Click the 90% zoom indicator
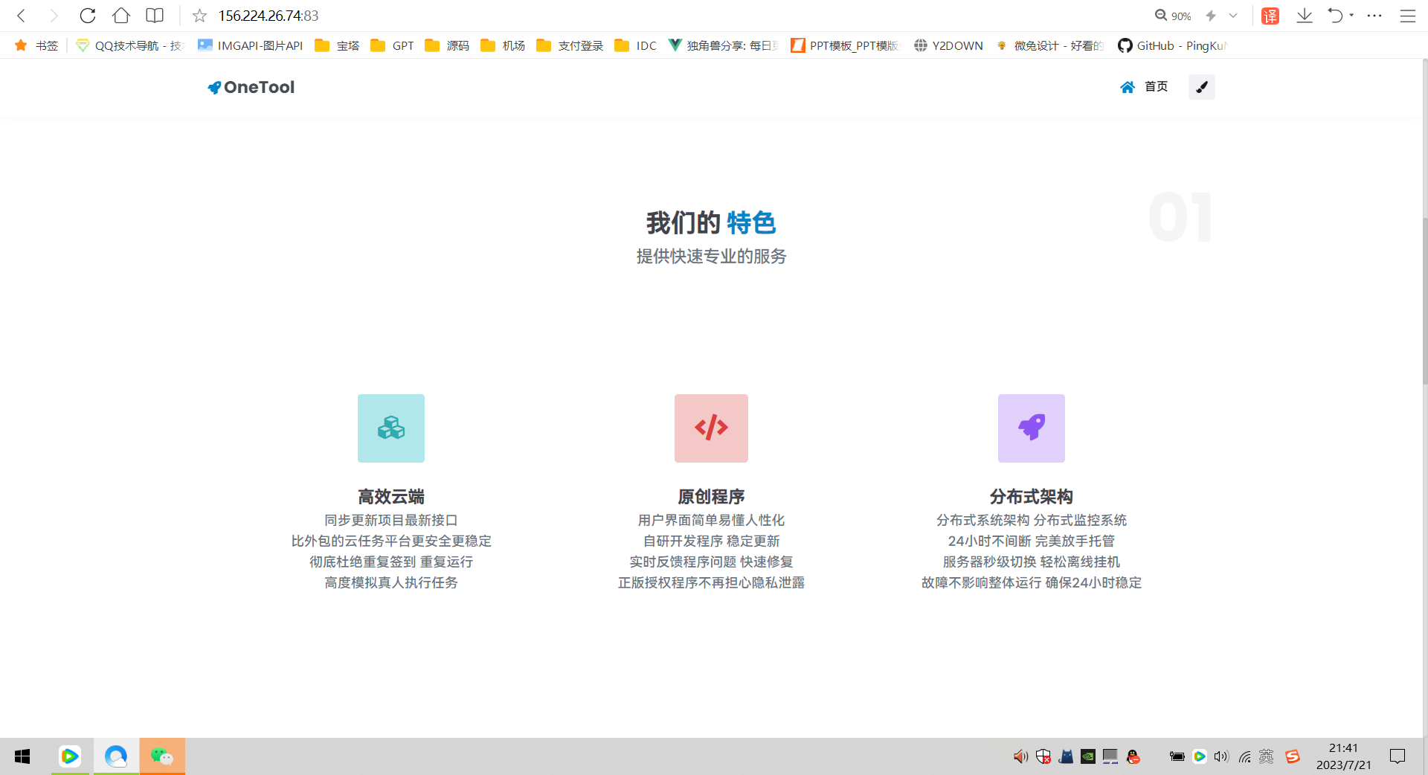Image resolution: width=1428 pixels, height=775 pixels. point(1173,16)
